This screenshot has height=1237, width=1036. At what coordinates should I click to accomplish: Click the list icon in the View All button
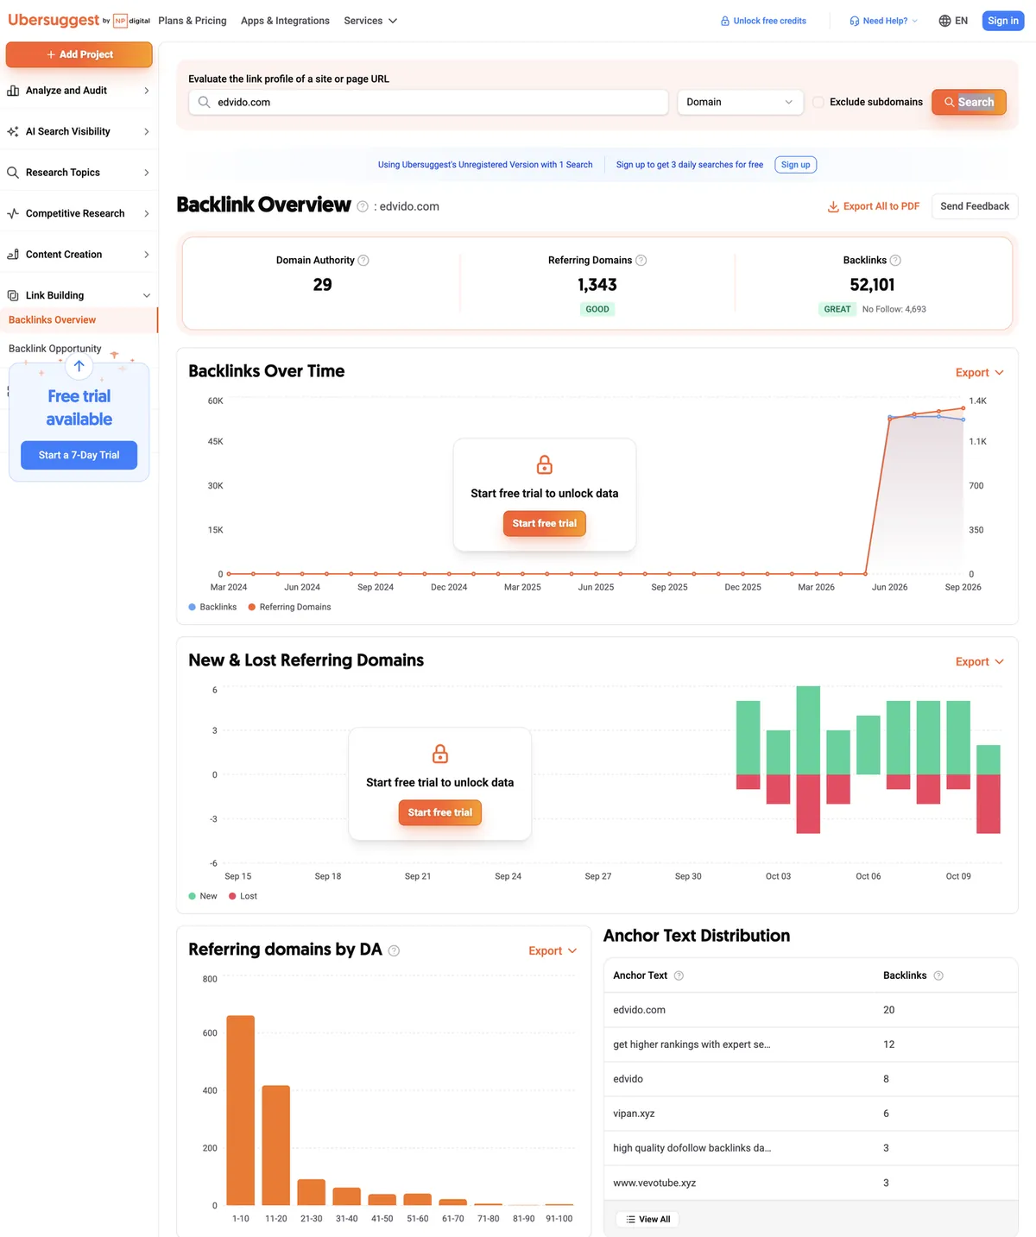(631, 1220)
